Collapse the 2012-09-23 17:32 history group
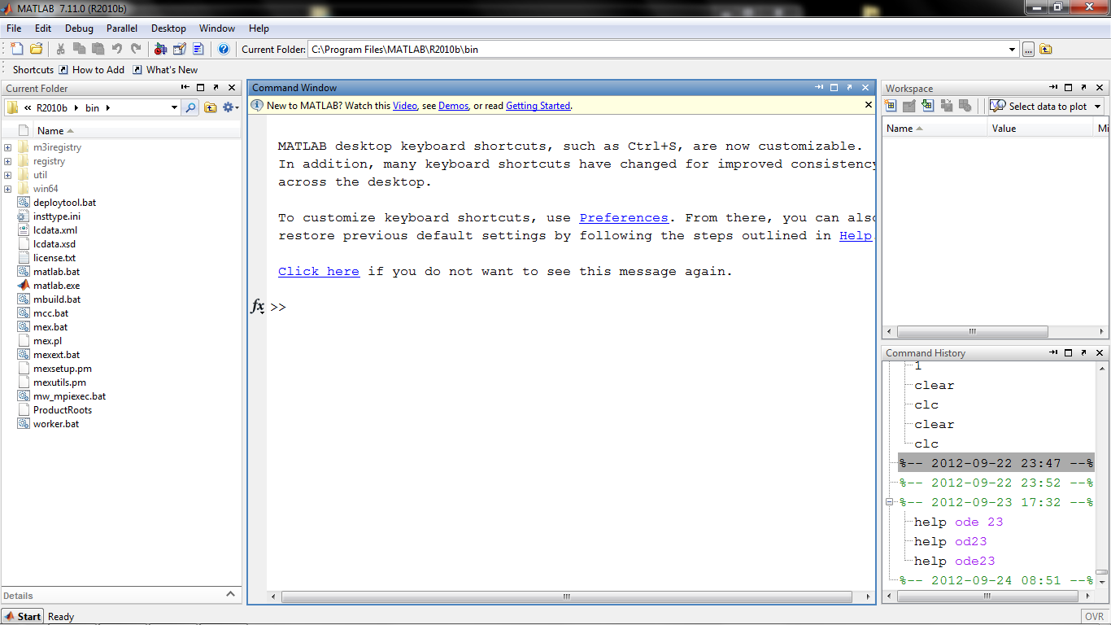The height and width of the screenshot is (625, 1111). 890,502
